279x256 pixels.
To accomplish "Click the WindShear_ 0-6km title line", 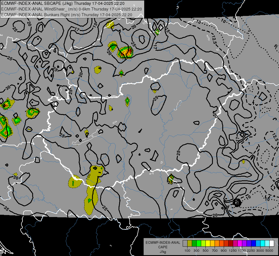I will click(71, 9).
